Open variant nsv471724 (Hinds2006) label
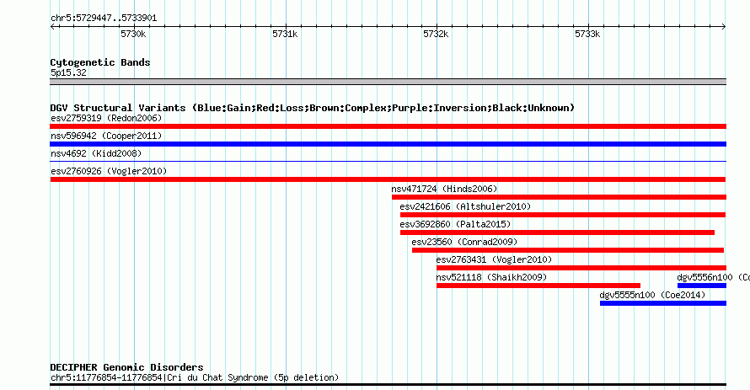This screenshot has width=750, height=390. tap(444, 189)
